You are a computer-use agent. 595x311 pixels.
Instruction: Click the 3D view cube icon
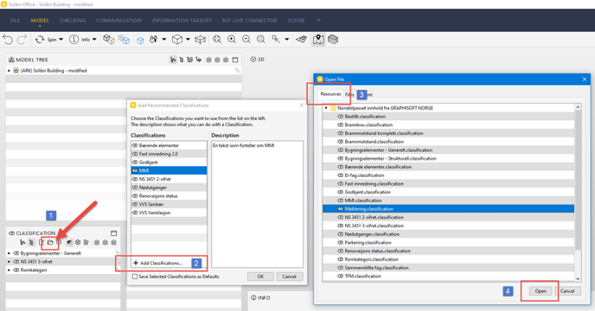coord(176,40)
